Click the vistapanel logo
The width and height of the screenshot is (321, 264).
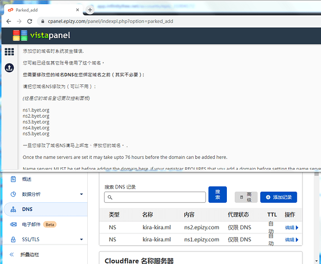pyautogui.click(x=42, y=35)
